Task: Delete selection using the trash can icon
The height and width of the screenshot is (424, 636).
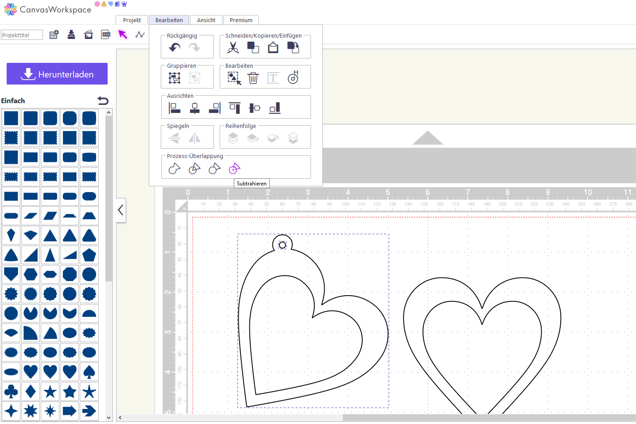Action: (253, 78)
